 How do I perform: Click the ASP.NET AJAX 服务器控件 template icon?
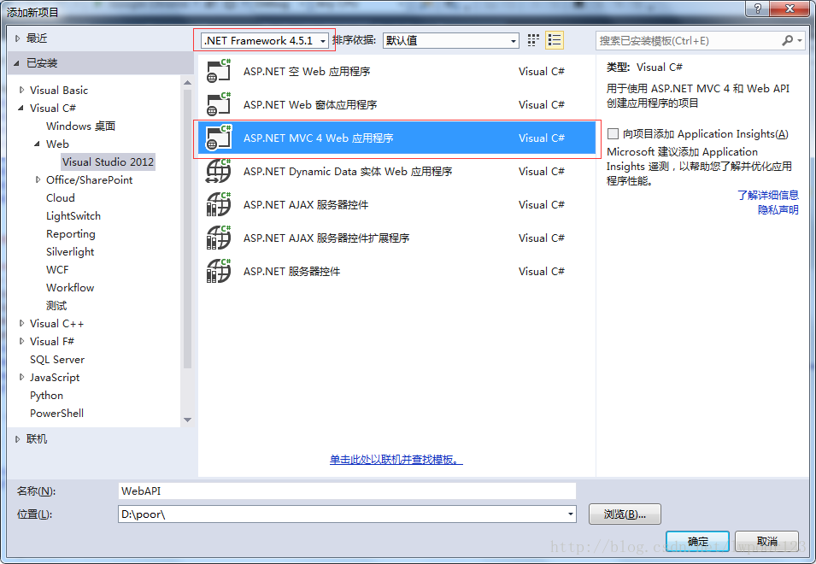219,204
